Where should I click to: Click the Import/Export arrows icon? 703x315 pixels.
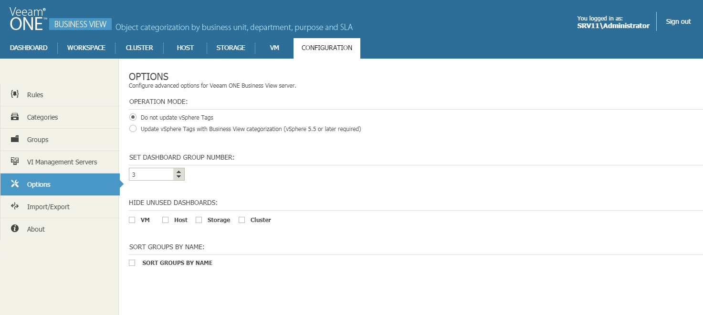tap(15, 206)
